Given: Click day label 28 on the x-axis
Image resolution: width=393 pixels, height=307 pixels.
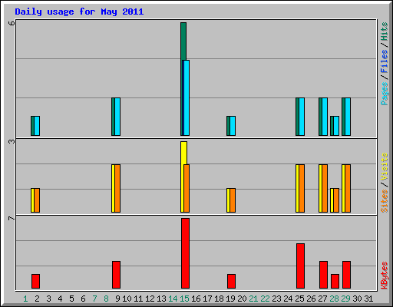Looking at the screenshot, I should 334,299.
